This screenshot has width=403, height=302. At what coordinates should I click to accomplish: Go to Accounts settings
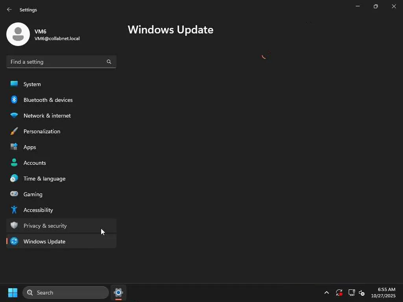click(x=61, y=163)
